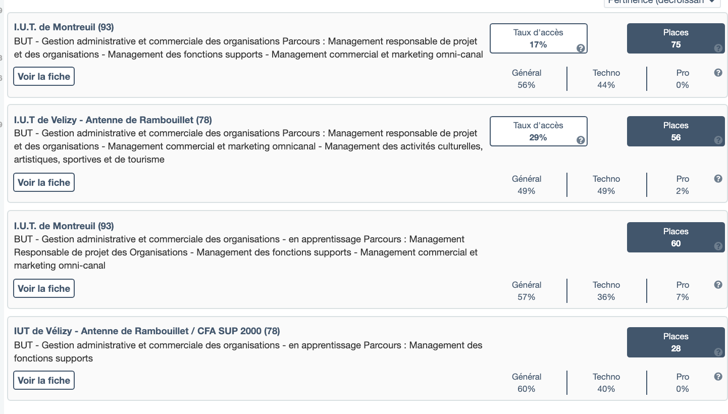This screenshot has height=414, width=728.
Task: Click IUT de Vélizy / CFA SUP 2000 title
Action: pyautogui.click(x=147, y=331)
